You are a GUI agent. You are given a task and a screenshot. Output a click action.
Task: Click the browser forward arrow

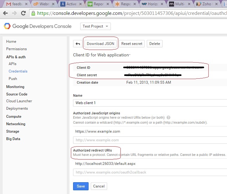click(x=14, y=13)
